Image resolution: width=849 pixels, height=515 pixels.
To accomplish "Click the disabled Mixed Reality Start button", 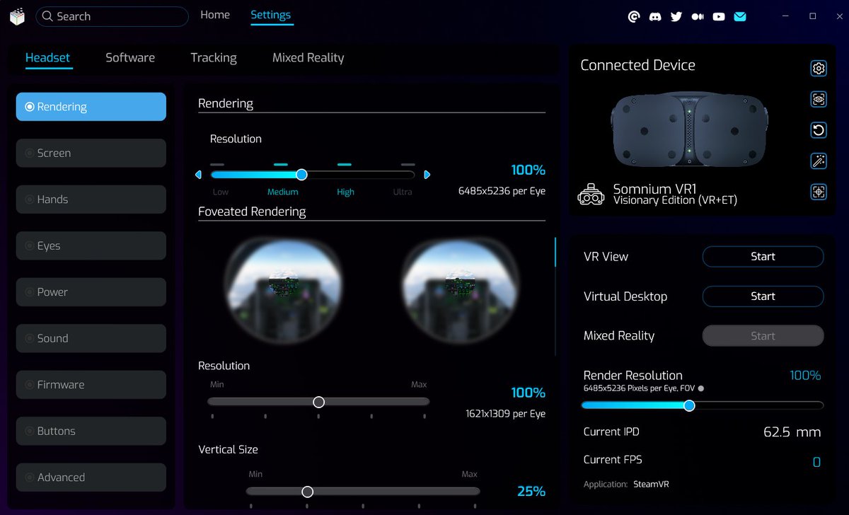I will 763,336.
